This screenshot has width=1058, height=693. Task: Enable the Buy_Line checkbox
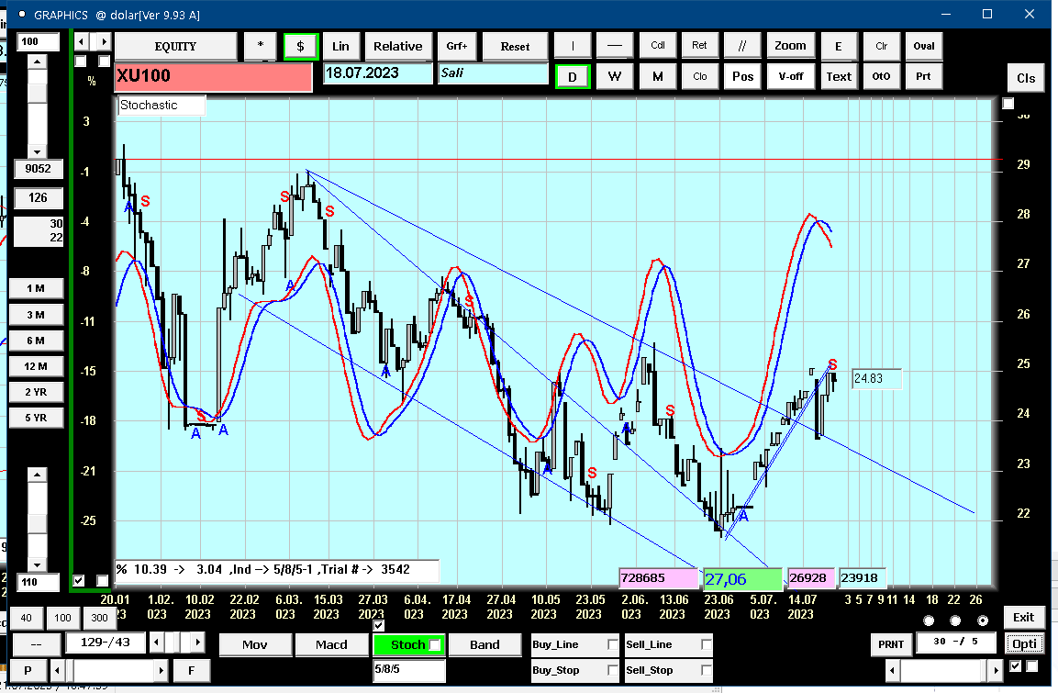(x=613, y=644)
